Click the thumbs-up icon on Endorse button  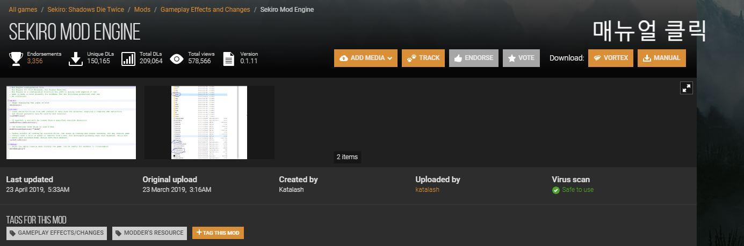coord(458,58)
